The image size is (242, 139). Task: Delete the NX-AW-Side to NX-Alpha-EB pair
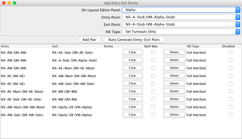click(x=174, y=115)
